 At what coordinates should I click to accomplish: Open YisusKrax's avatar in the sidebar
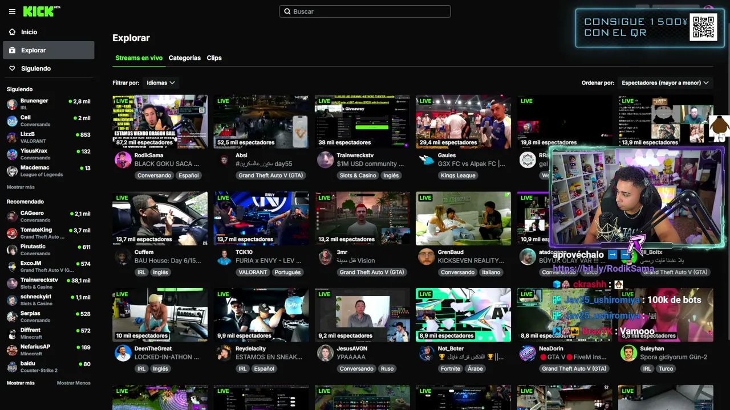coord(12,154)
